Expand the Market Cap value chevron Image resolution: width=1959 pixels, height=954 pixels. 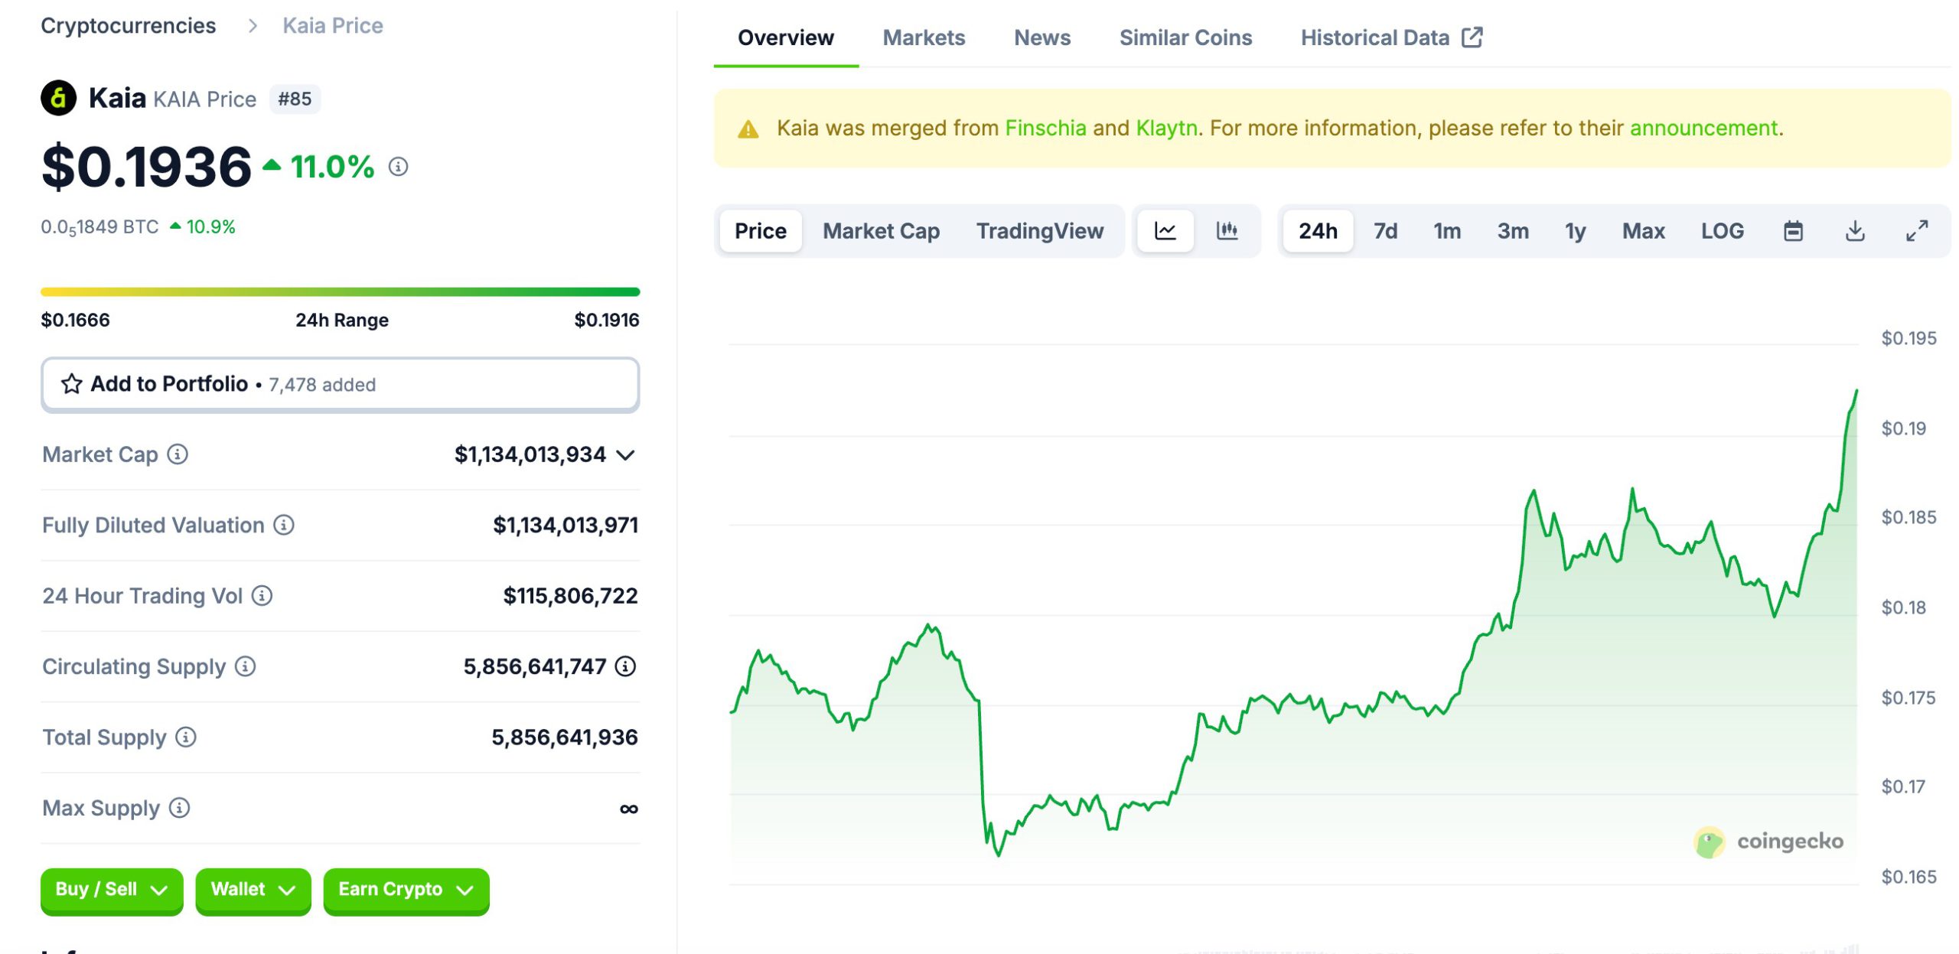[x=625, y=455]
